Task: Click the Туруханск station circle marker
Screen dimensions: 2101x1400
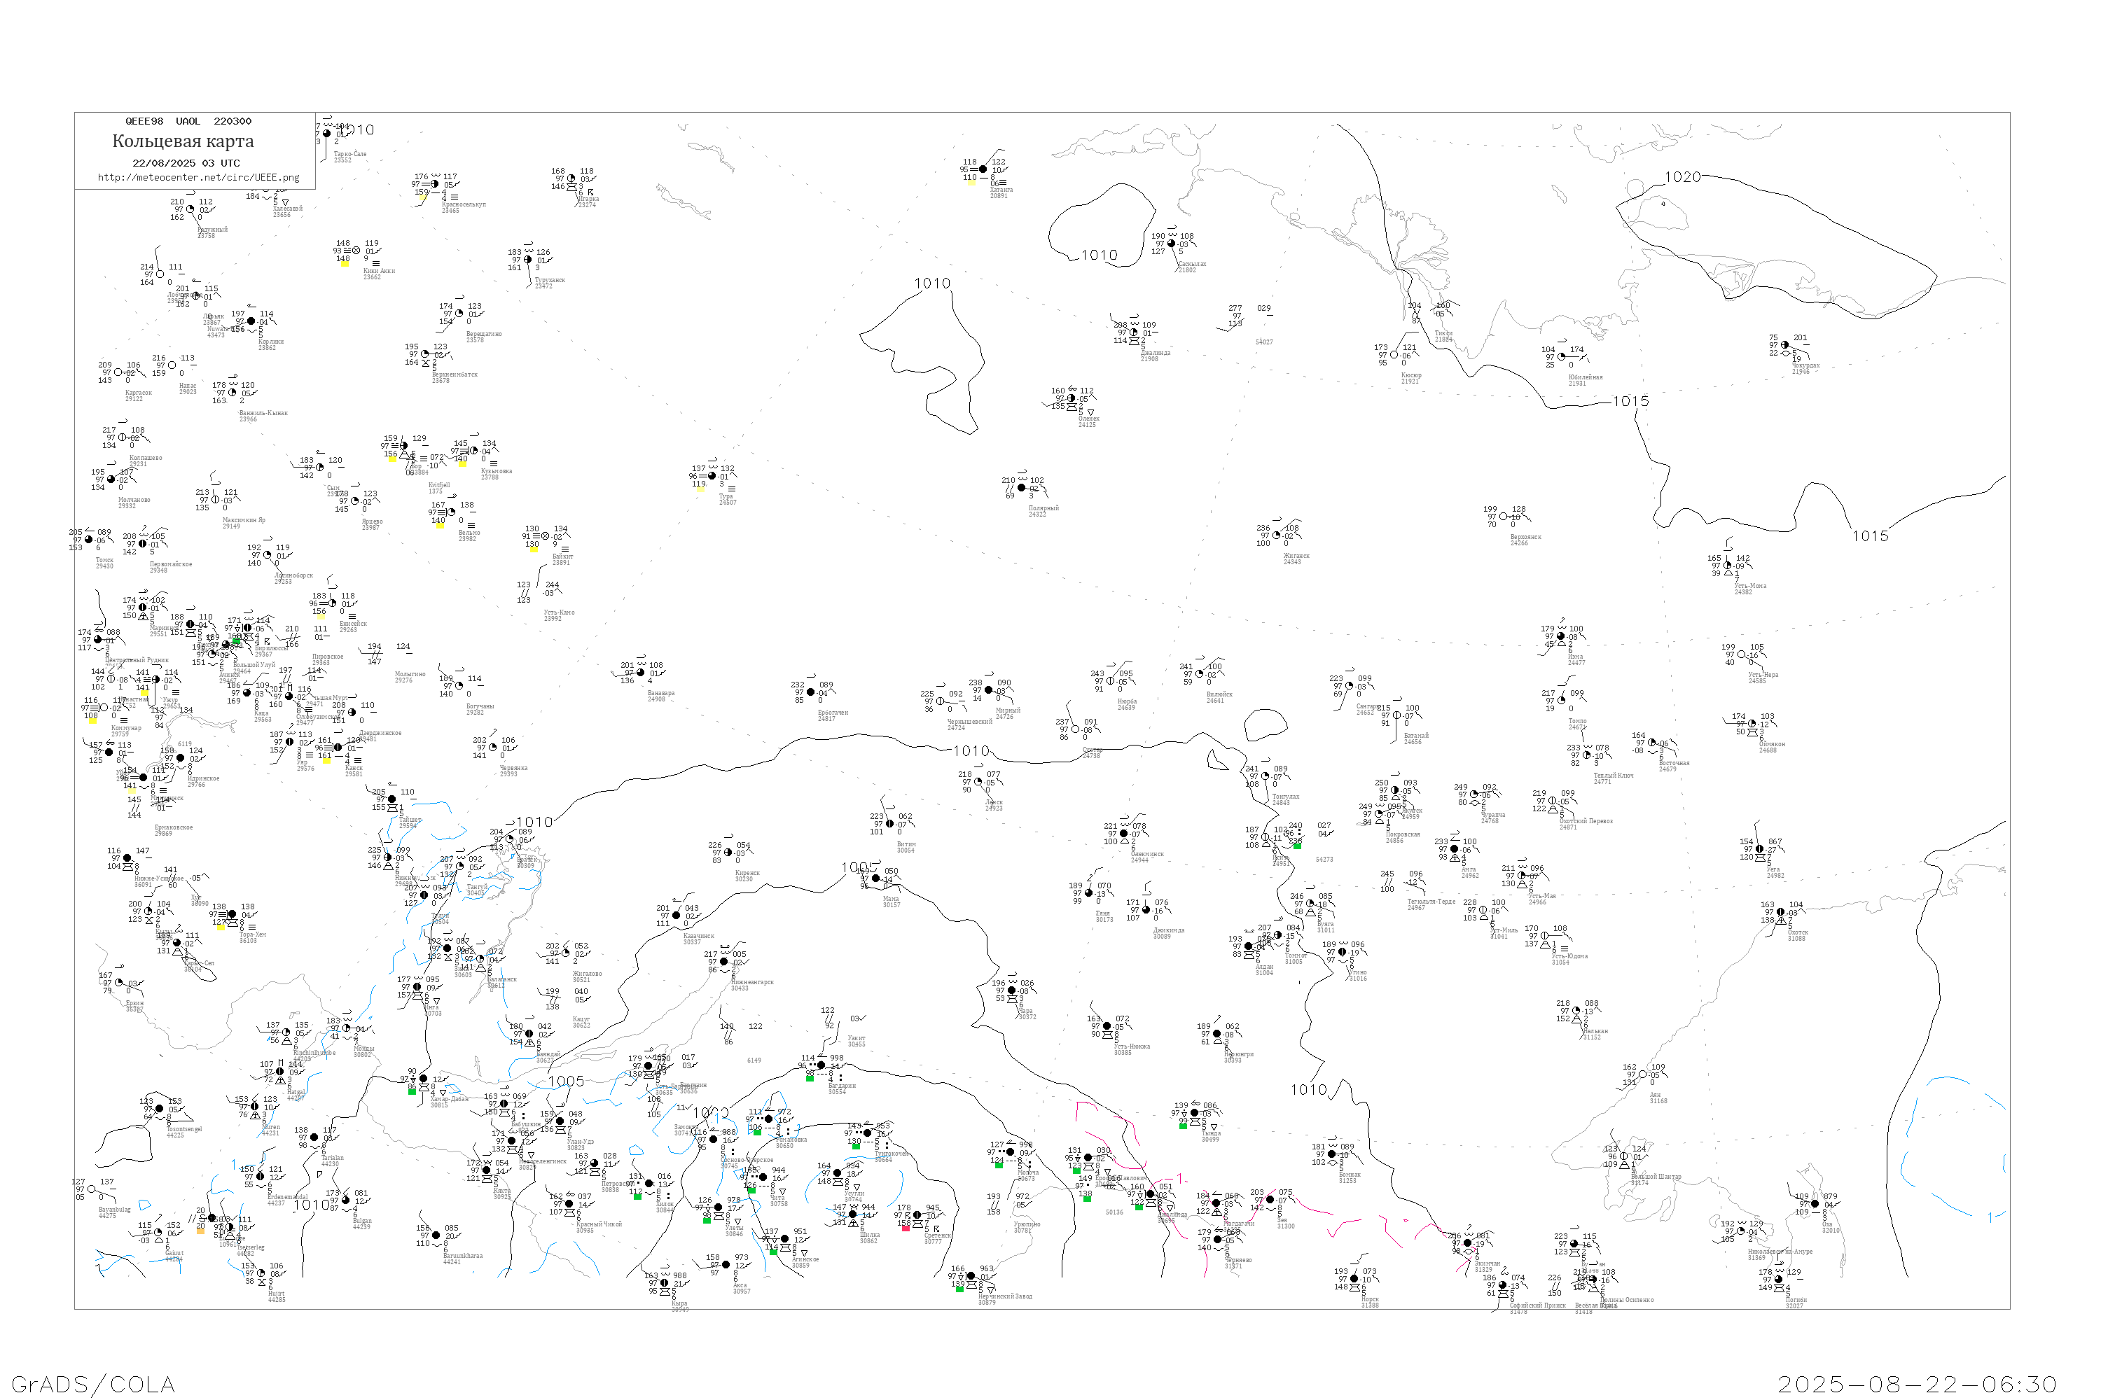Action: [528, 260]
